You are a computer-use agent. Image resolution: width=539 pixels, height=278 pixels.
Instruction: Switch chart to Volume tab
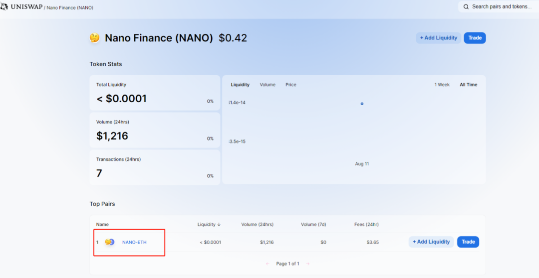coord(268,85)
